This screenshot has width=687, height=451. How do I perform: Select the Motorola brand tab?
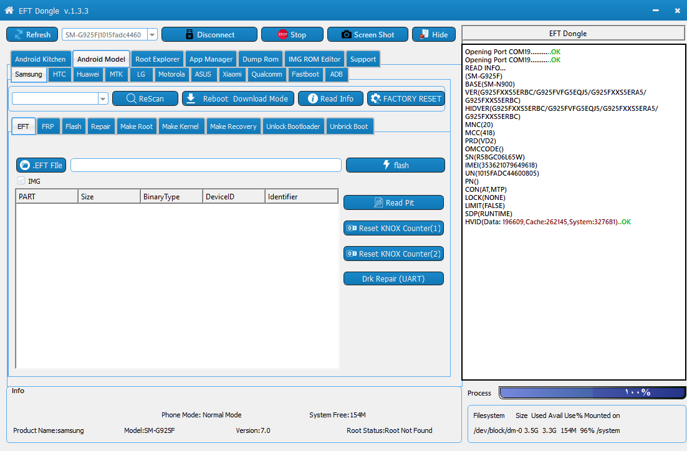172,74
